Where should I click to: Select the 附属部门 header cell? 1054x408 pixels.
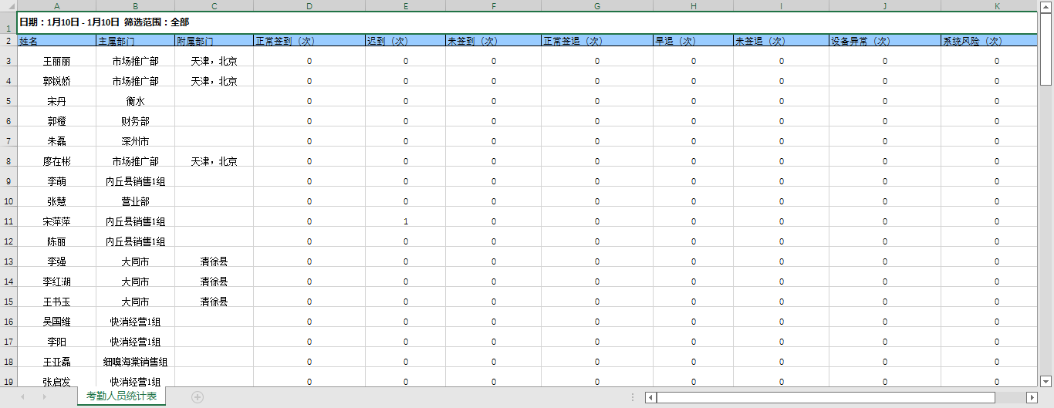pos(214,41)
